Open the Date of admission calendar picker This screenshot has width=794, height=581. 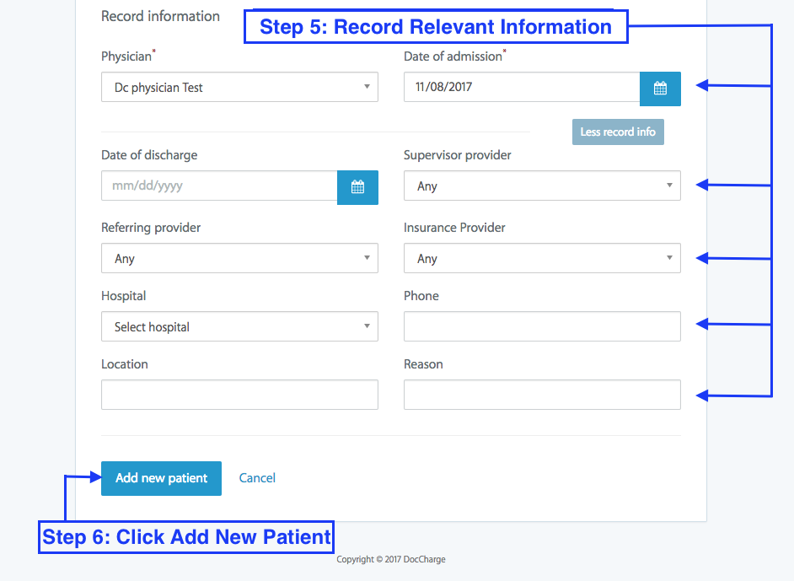660,89
